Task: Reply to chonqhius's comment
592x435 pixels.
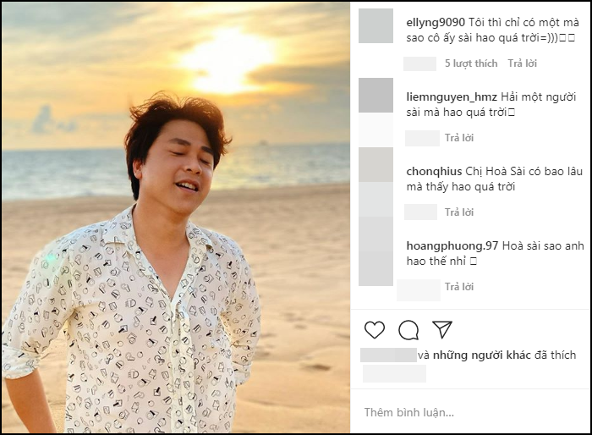Action: 459,212
